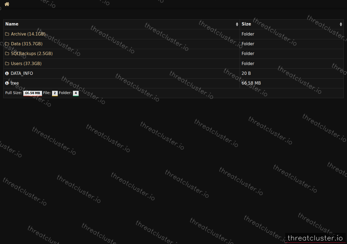Click the Size column header text
347x244 pixels.
tap(246, 24)
